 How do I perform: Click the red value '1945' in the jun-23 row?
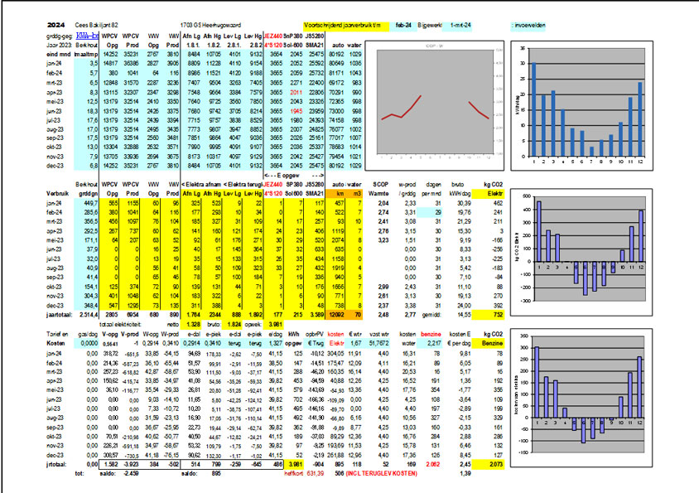[x=296, y=111]
